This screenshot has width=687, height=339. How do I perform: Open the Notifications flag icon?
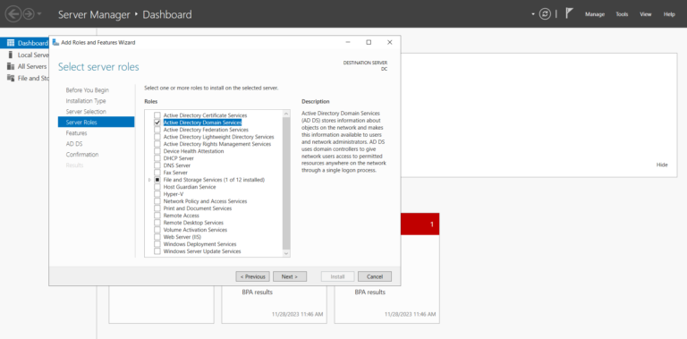[569, 13]
